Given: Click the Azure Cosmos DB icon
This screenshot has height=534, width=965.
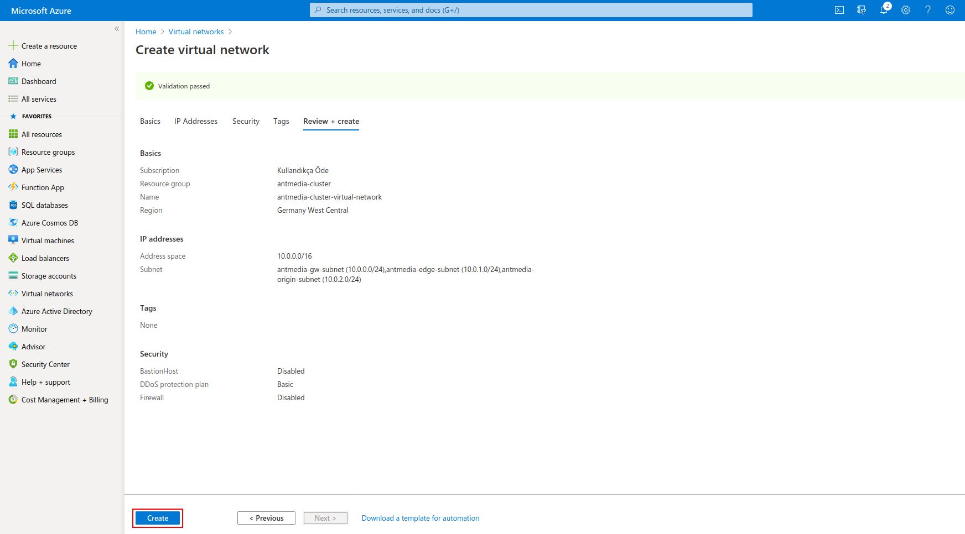Looking at the screenshot, I should 13,223.
